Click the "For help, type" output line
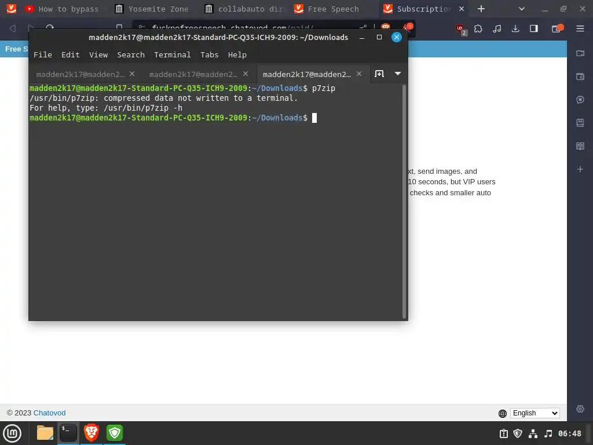 coord(106,108)
